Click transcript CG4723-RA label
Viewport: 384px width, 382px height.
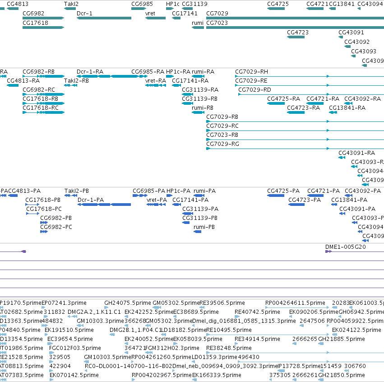pyautogui.click(x=303, y=108)
